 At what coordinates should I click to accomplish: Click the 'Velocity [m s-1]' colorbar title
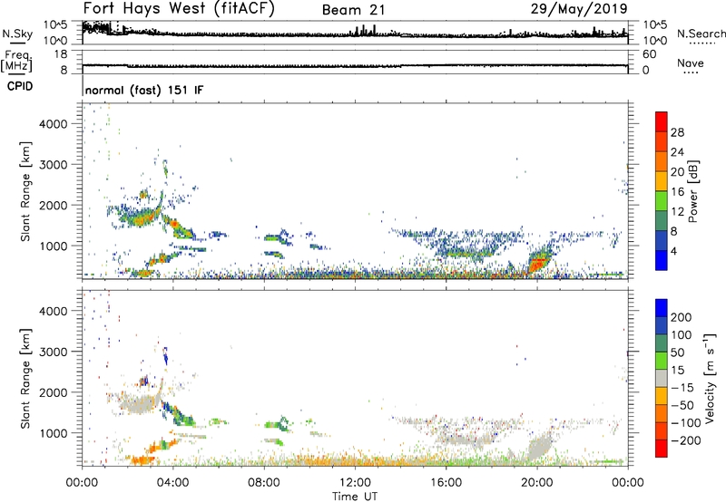click(x=710, y=378)
